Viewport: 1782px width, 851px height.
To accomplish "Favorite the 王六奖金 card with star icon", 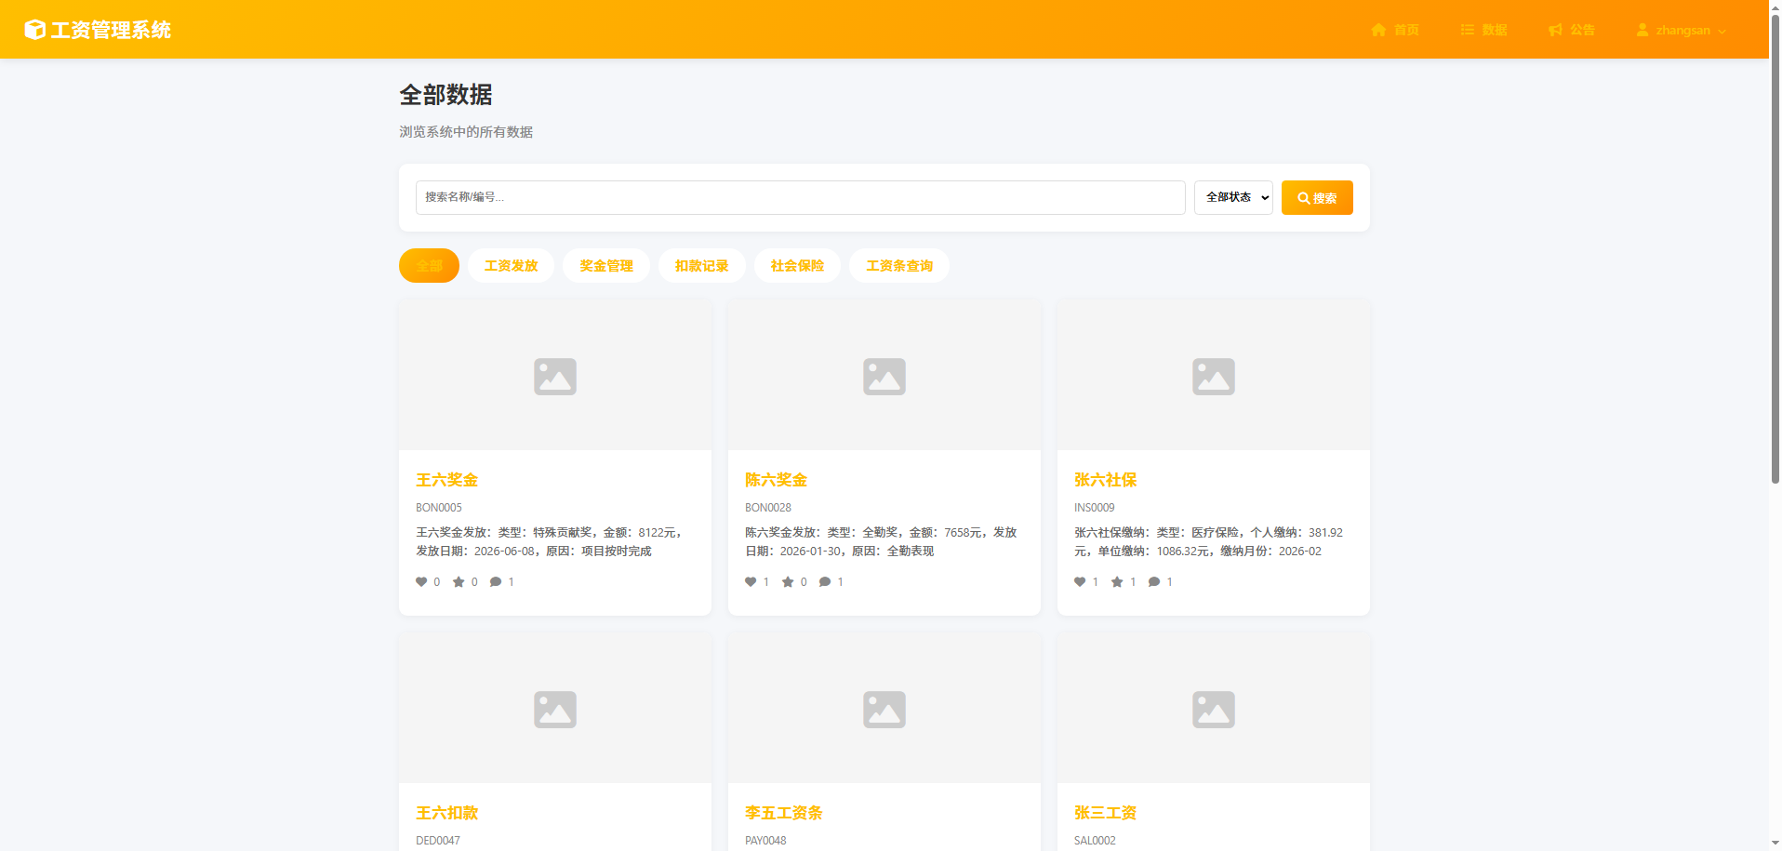I will coord(459,582).
